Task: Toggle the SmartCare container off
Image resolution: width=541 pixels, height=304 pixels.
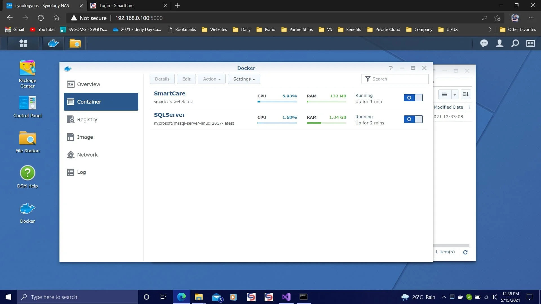Action: 413,98
